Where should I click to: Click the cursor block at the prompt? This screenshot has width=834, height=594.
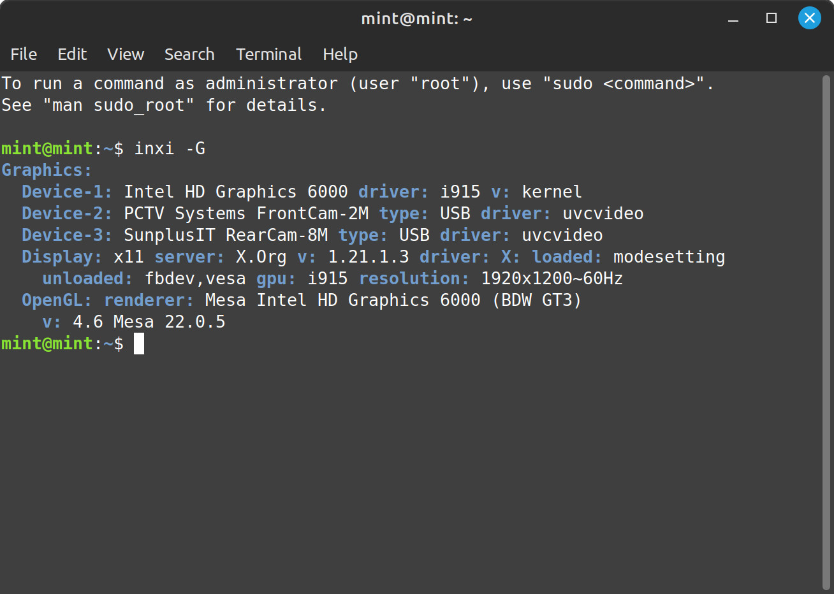tap(139, 344)
